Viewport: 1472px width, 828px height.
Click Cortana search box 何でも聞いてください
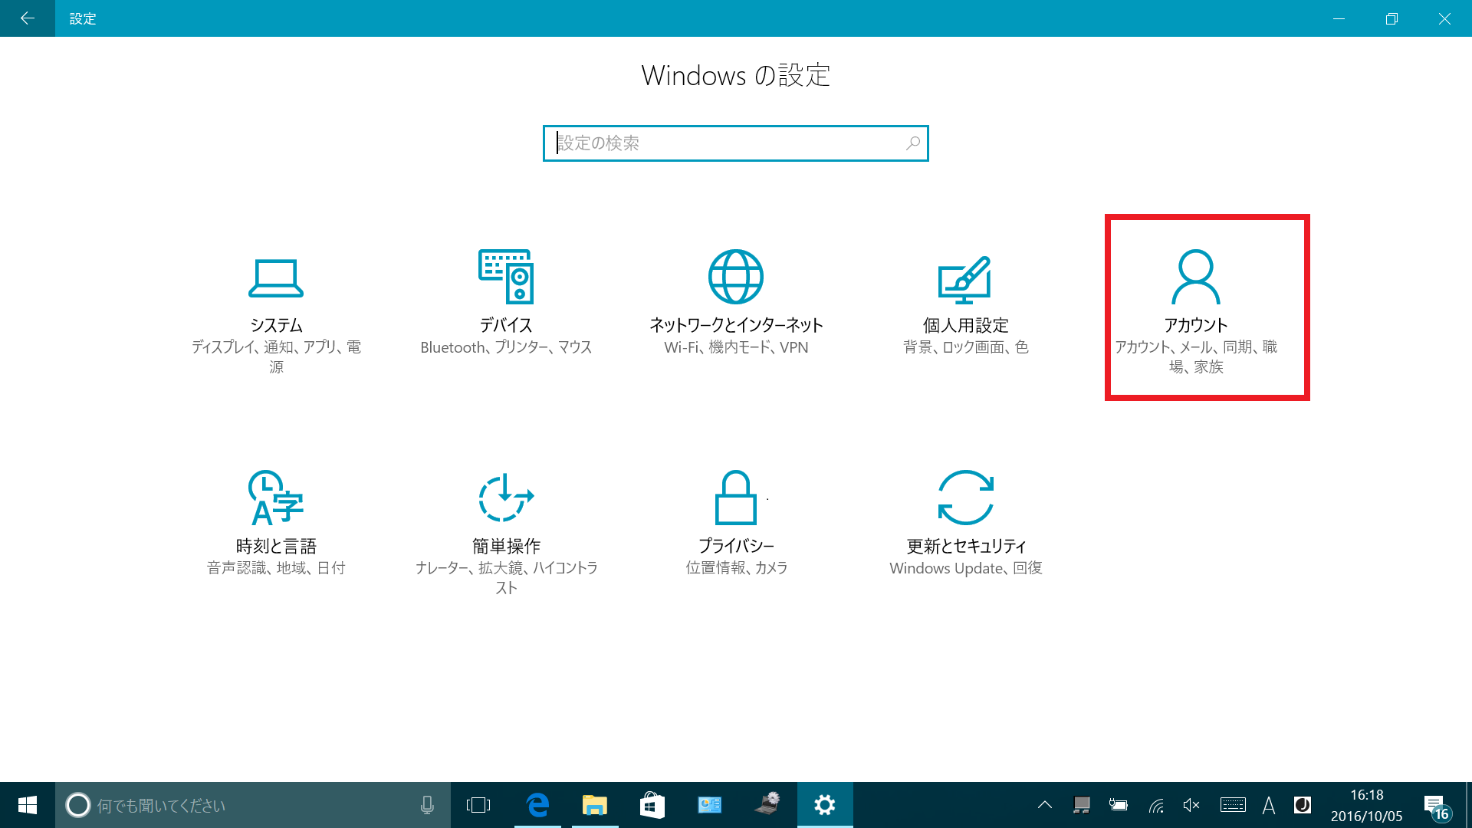253,805
